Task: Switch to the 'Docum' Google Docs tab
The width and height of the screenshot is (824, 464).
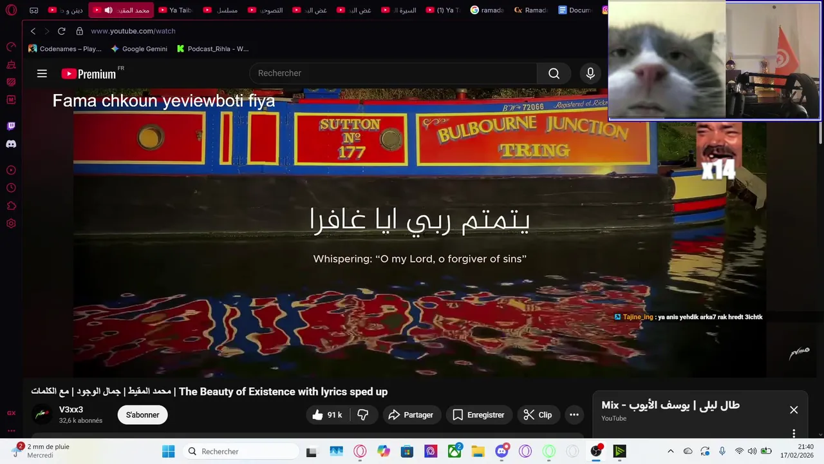Action: click(x=576, y=10)
